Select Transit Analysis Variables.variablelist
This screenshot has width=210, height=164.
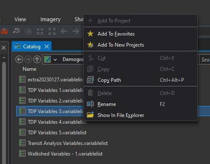pos(68,143)
